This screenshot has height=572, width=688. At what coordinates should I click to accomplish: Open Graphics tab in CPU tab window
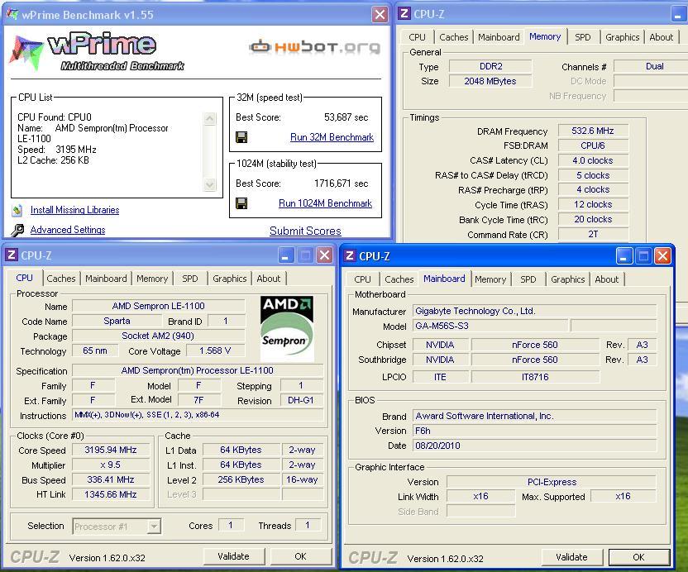230,279
